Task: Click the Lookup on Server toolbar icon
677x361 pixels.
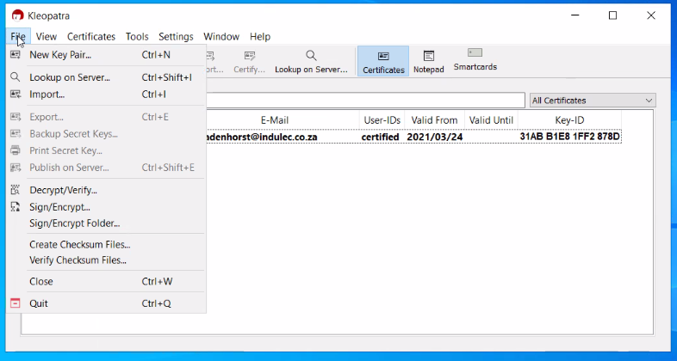Action: (311, 56)
